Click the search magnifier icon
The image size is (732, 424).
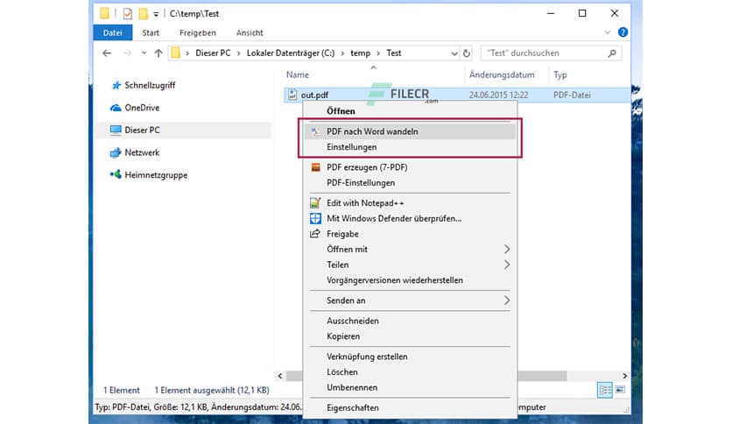[611, 53]
